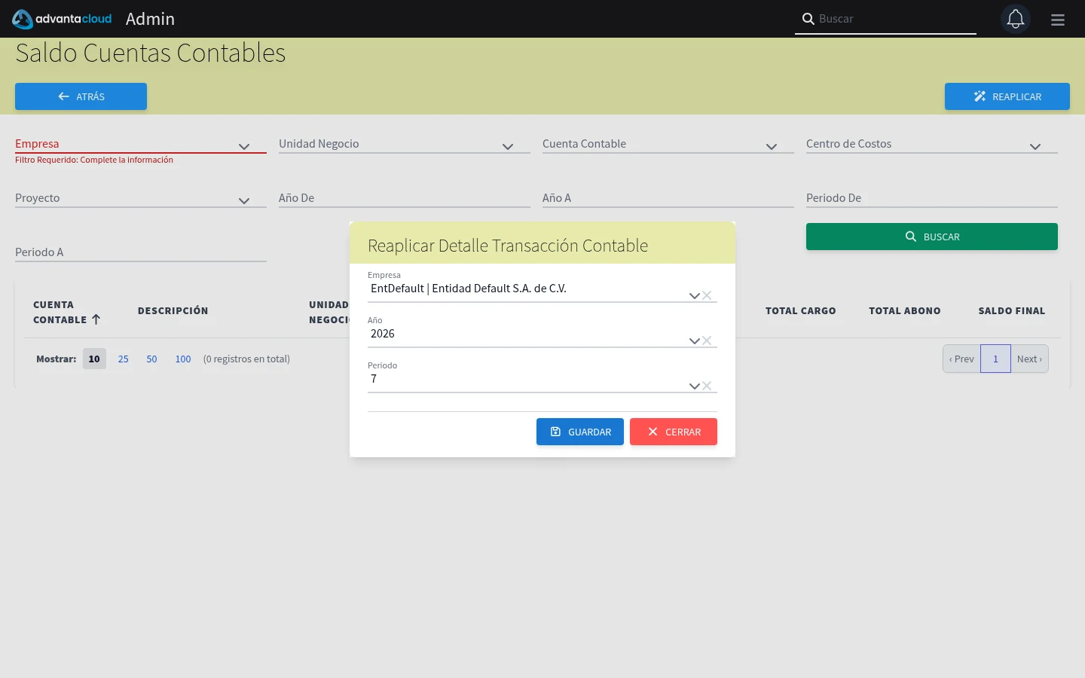
Task: Show 100 records per page
Action: [x=183, y=359]
